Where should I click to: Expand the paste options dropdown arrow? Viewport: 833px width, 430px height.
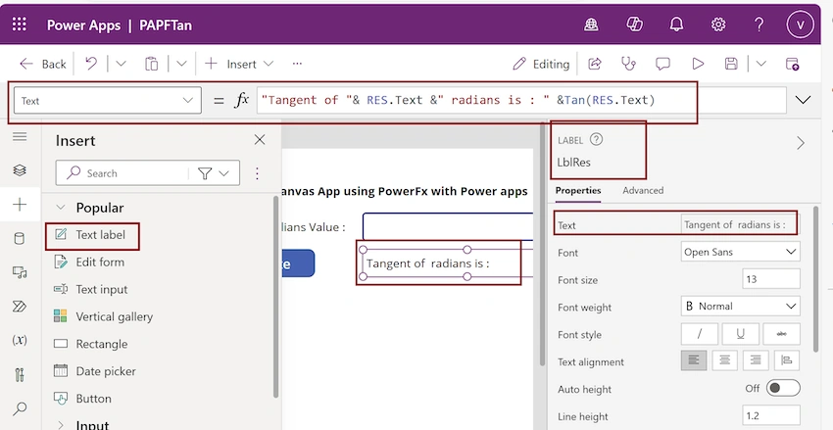pos(181,64)
